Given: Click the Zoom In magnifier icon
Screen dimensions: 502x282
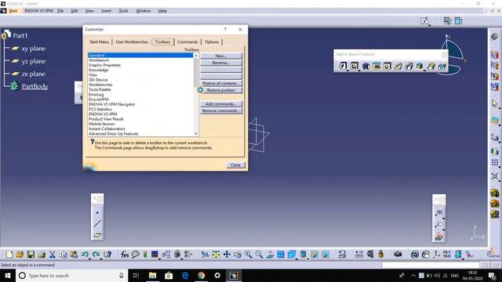Looking at the screenshot, I should point(248,255).
